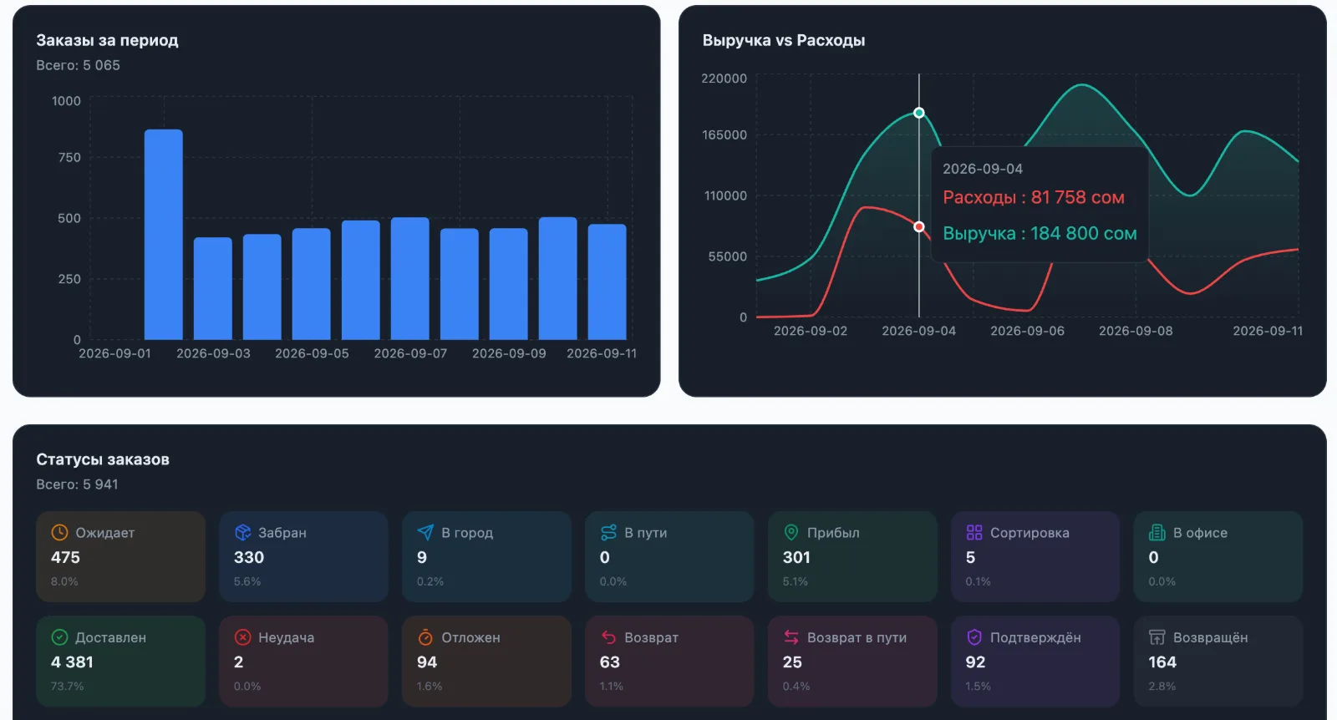The height and width of the screenshot is (720, 1337).
Task: Select the bar above 2026-09-05
Action: 312,284
